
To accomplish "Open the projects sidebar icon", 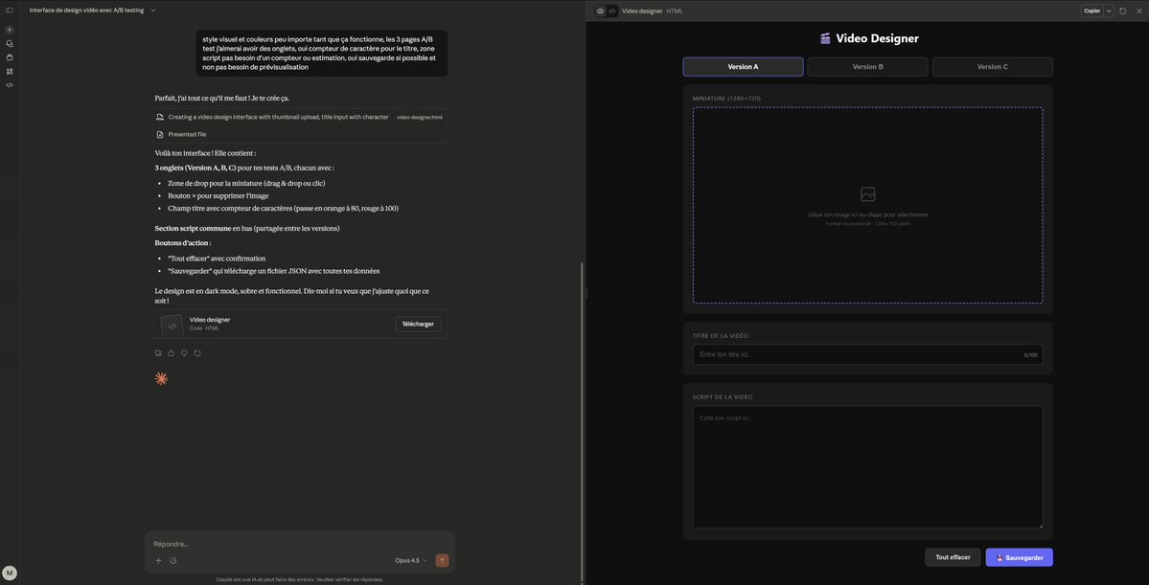I will click(10, 57).
